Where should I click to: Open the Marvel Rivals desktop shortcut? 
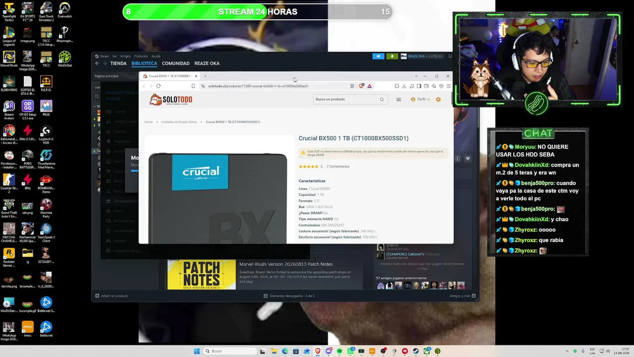(x=9, y=59)
